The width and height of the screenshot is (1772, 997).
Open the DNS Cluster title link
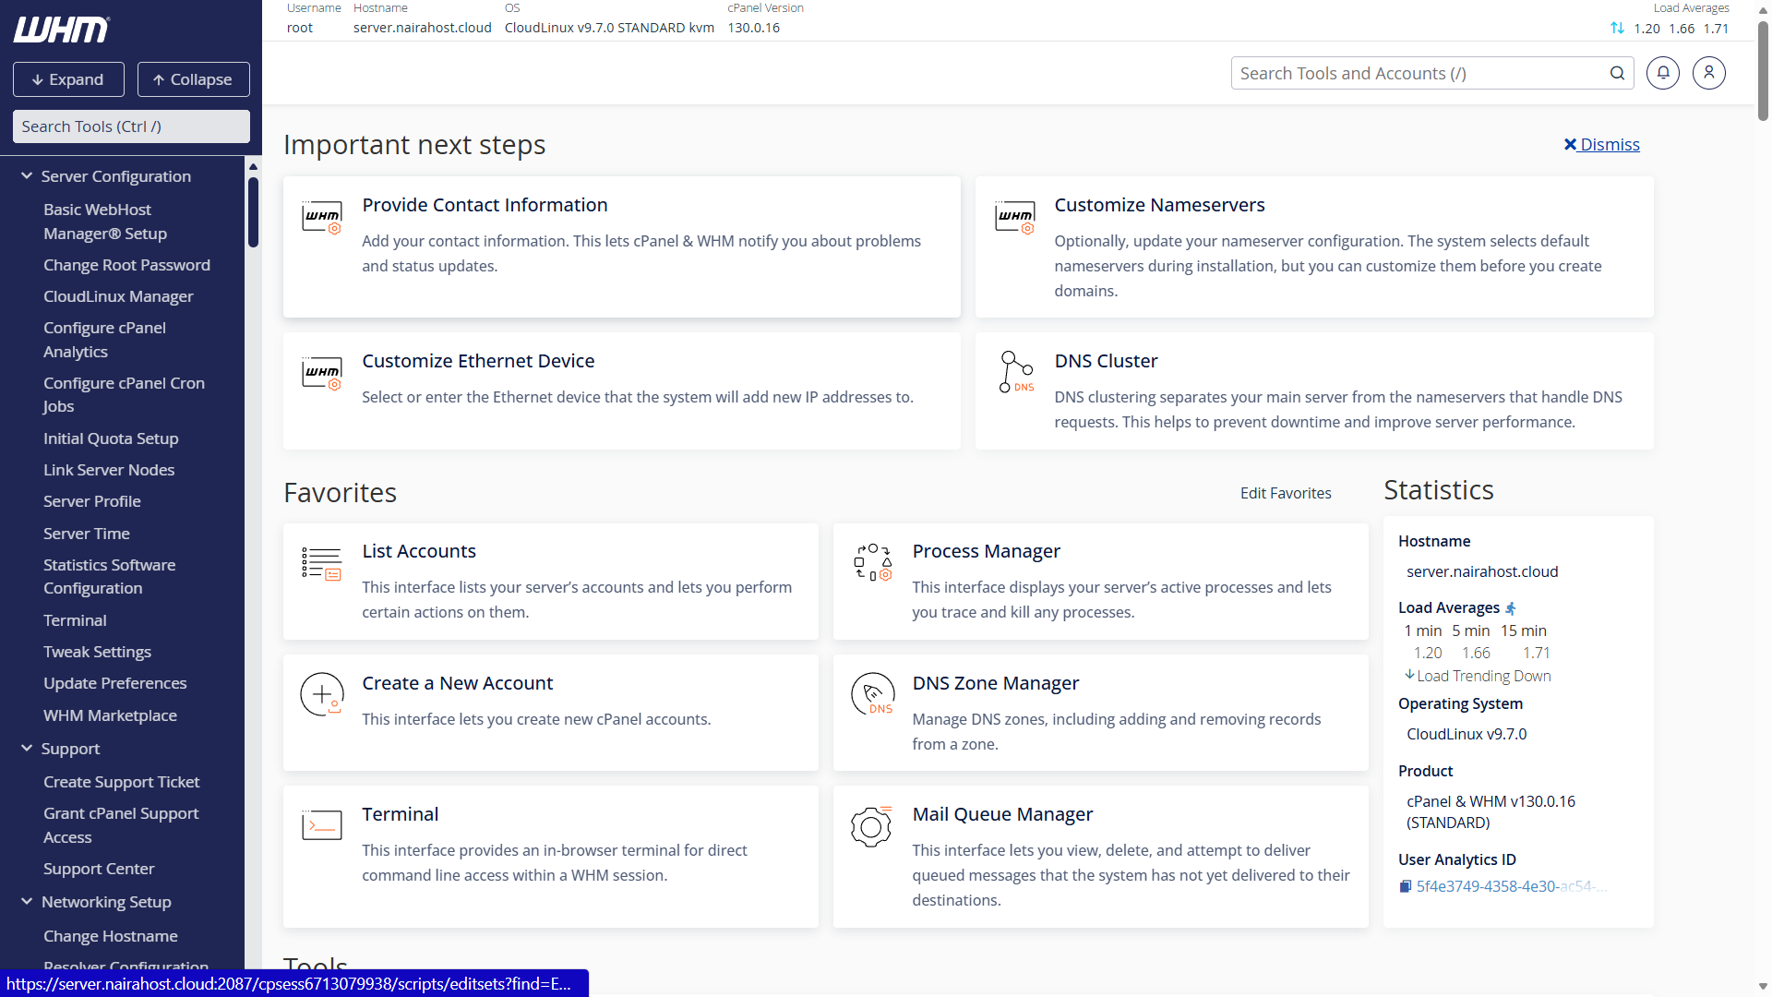pos(1106,361)
